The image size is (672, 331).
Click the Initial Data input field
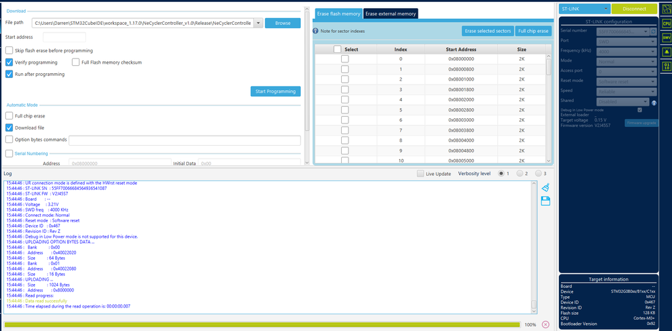pyautogui.click(x=249, y=163)
